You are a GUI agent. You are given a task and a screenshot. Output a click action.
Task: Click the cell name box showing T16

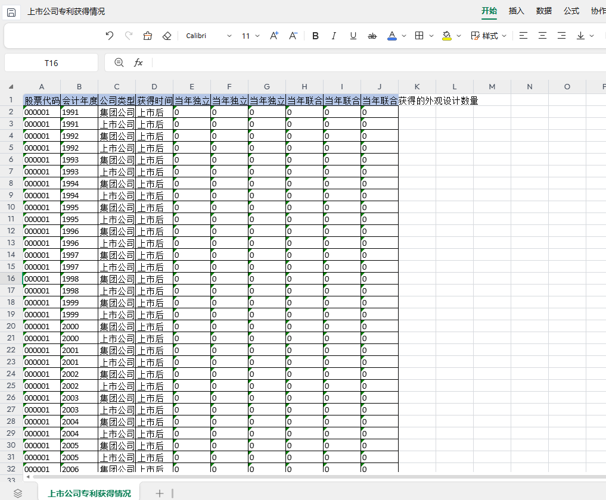[51, 62]
